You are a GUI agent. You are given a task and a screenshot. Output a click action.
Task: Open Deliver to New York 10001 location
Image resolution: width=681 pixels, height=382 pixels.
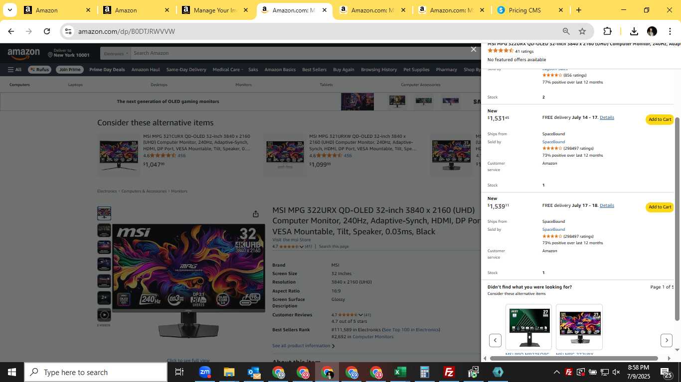[69, 53]
